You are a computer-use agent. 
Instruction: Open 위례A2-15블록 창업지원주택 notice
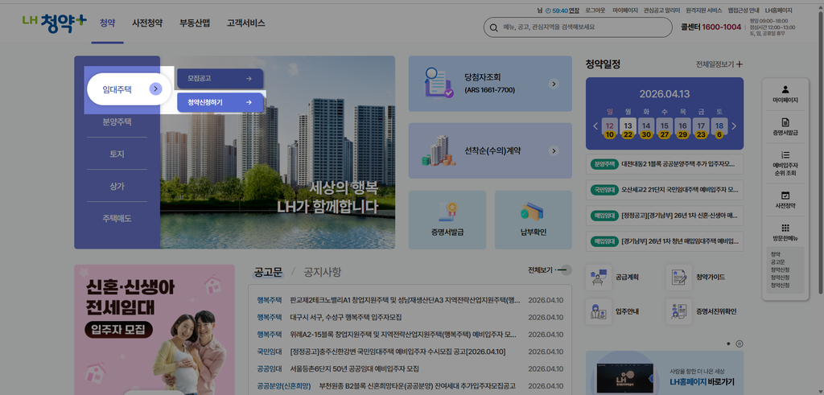pos(403,335)
